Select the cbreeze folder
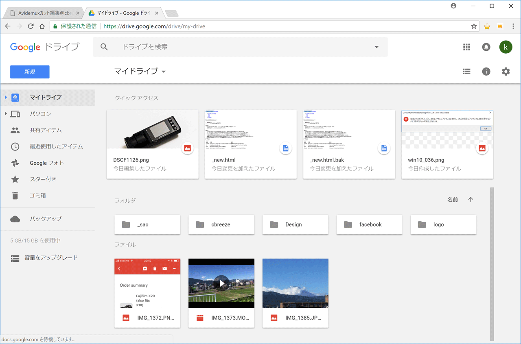 point(221,224)
